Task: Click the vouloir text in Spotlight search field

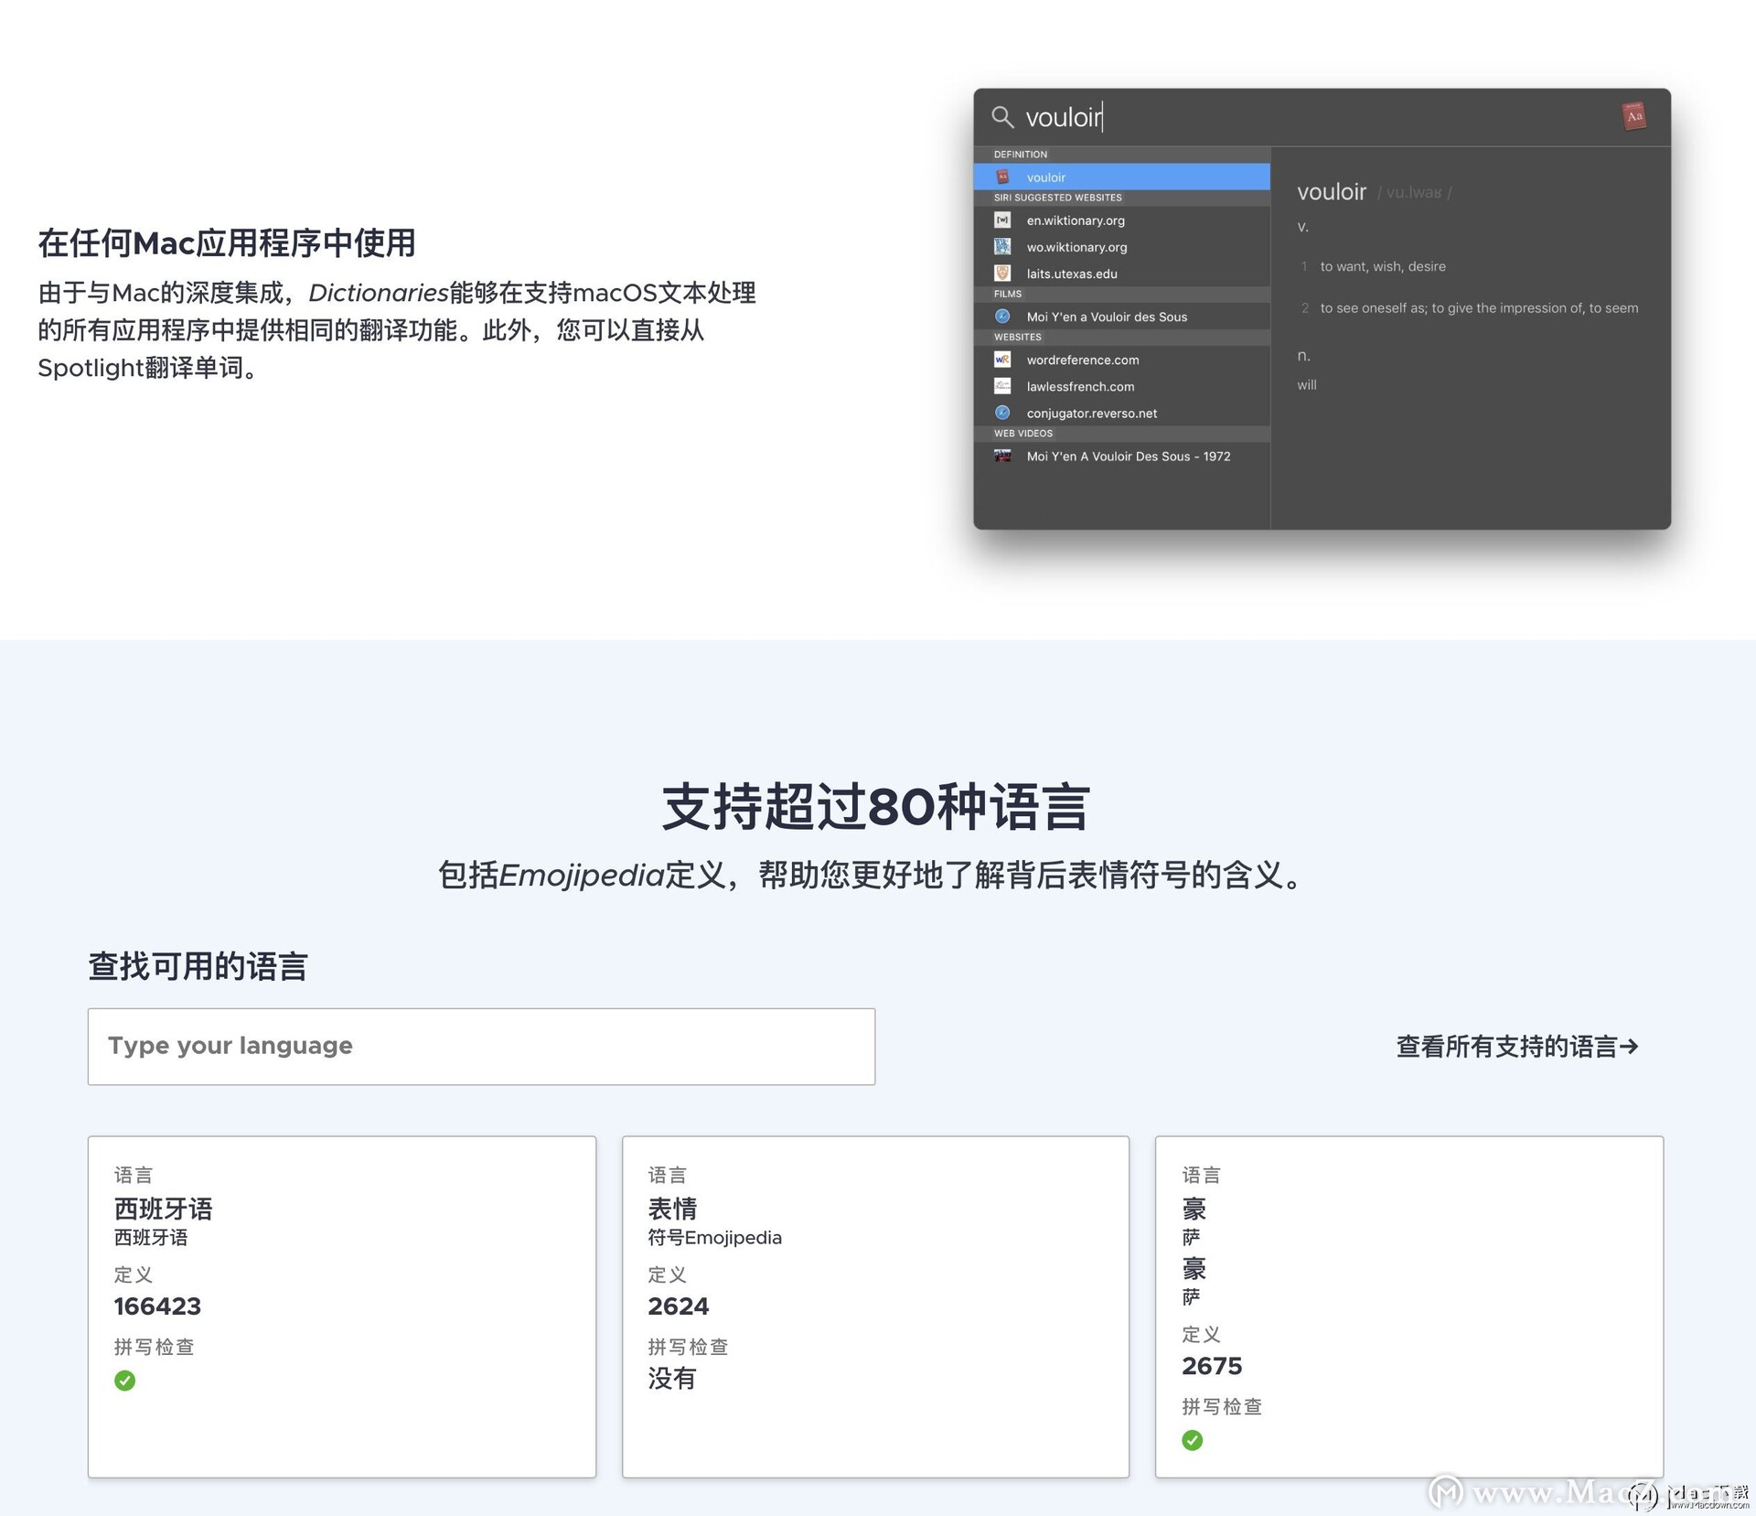Action: pos(1064,117)
